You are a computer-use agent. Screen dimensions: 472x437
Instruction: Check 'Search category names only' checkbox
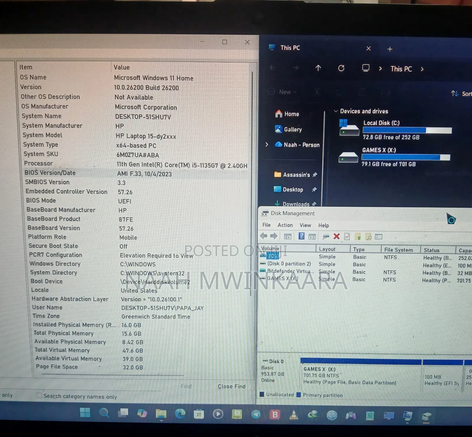pos(39,395)
